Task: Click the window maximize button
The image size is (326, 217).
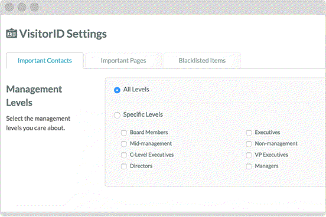Action: tap(34, 7)
